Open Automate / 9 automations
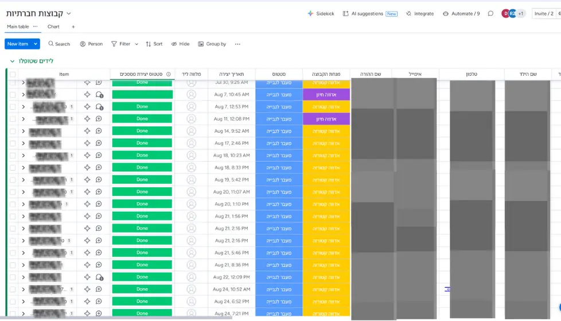Image resolution: width=561 pixels, height=321 pixels. [462, 14]
